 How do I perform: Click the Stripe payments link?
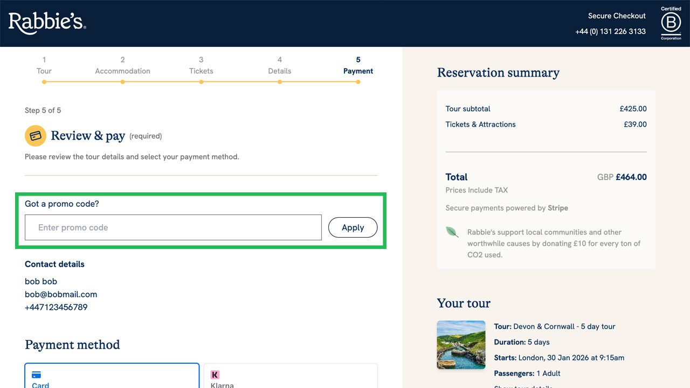pos(558,208)
